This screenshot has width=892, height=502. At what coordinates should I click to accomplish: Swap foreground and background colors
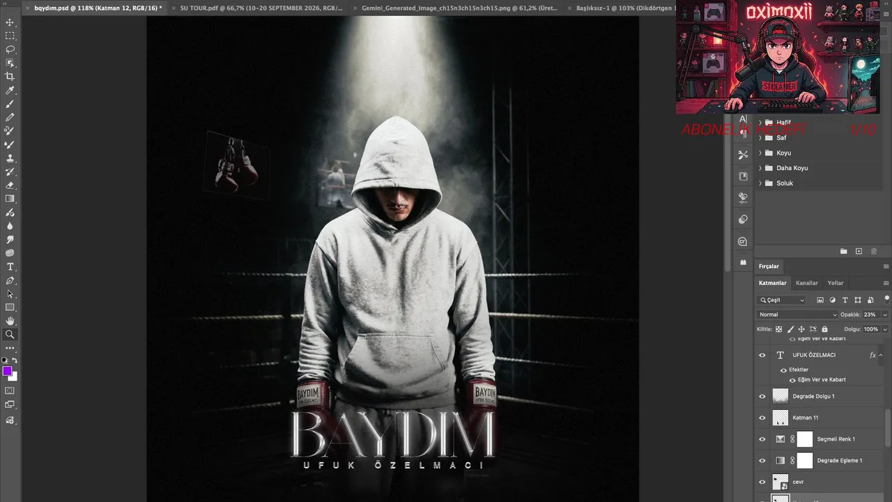pos(15,360)
